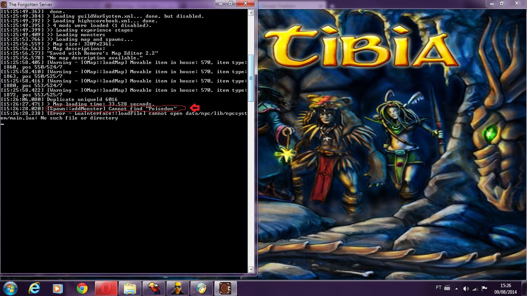Open the Windows Start menu
Viewport: 527px width, 296px height.
10,288
